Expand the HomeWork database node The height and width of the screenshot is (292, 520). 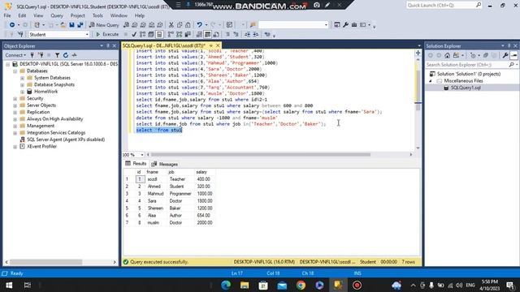[x=22, y=92]
